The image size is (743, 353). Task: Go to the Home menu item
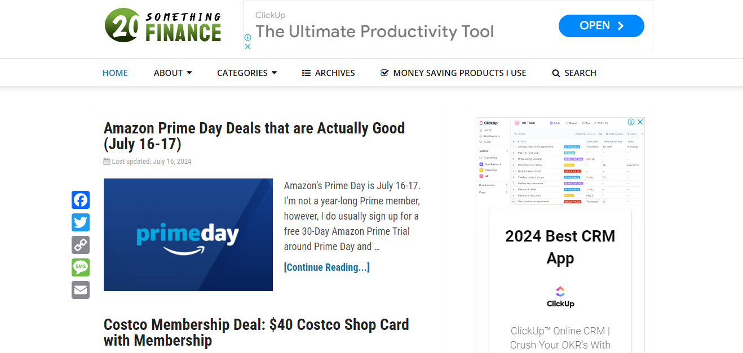tap(115, 73)
